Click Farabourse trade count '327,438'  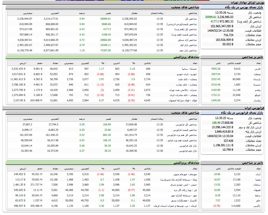[x=228, y=141]
